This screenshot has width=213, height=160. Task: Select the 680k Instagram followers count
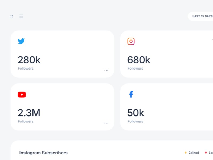tap(139, 60)
